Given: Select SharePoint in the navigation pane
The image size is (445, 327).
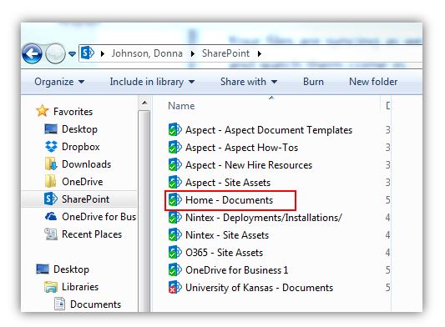Looking at the screenshot, I should tap(85, 199).
